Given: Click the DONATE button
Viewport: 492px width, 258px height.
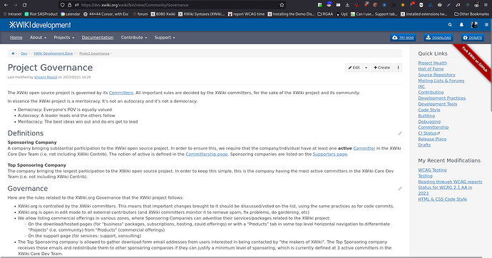Looking at the screenshot, I should tap(472, 38).
